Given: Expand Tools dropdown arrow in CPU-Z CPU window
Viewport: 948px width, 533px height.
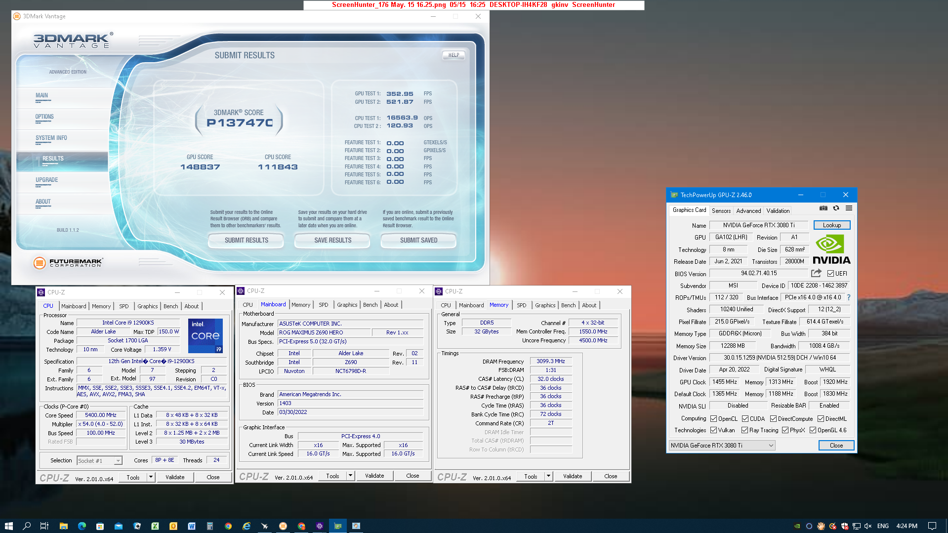Looking at the screenshot, I should (151, 477).
